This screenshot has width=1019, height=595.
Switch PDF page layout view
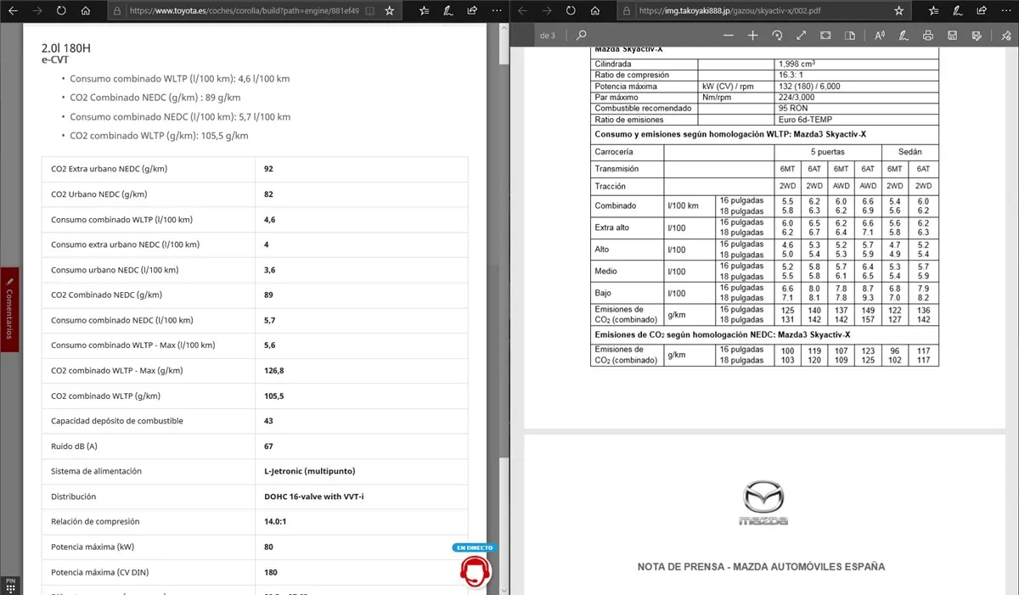pyautogui.click(x=850, y=36)
